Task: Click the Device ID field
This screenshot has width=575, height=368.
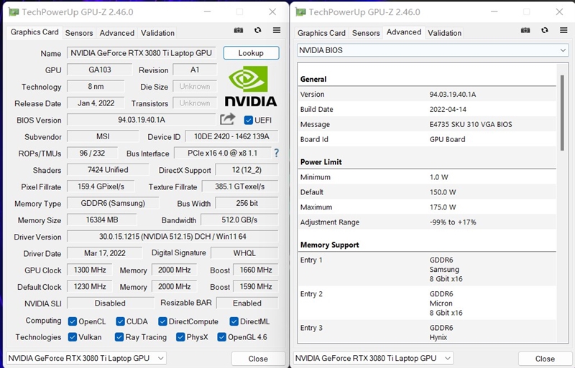Action: pos(231,136)
